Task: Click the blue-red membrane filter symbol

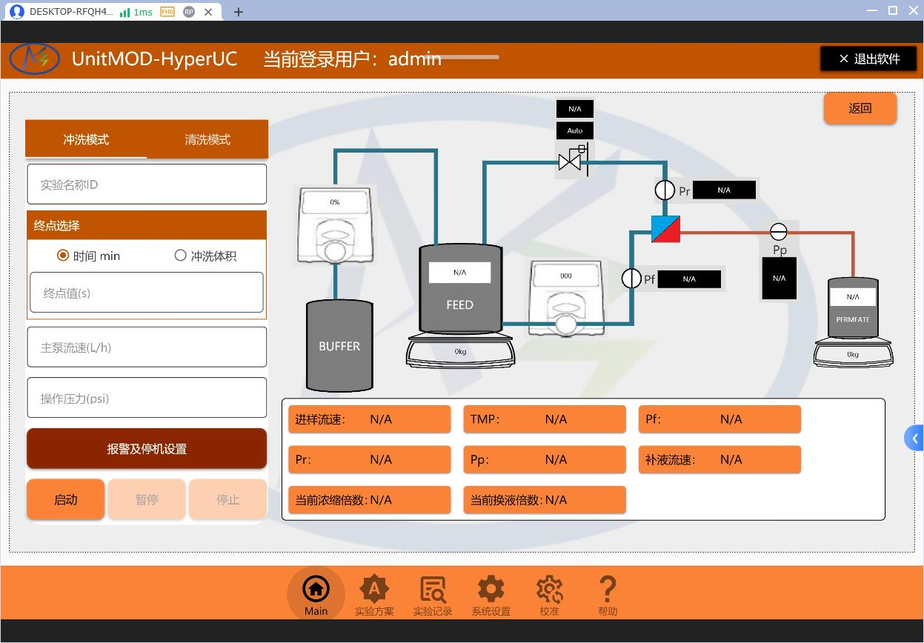Action: pos(665,229)
